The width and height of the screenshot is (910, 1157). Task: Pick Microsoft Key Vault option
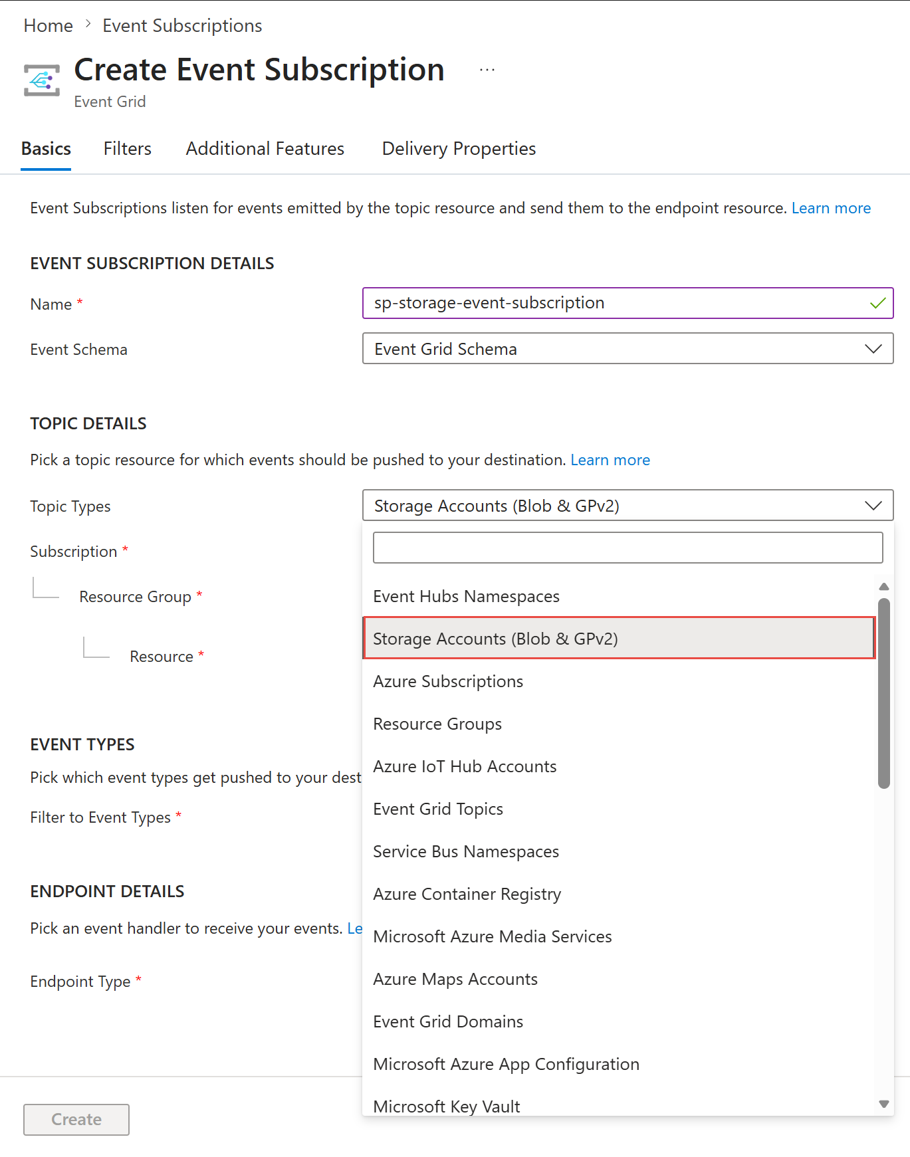(x=619, y=1101)
